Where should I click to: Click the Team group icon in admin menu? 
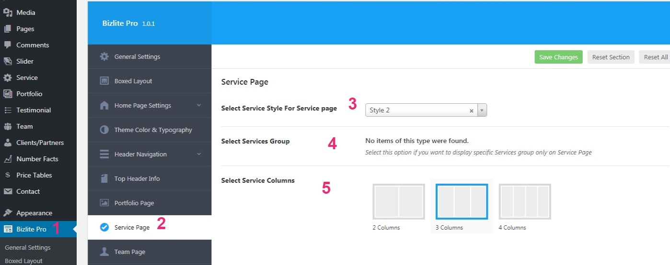pos(8,126)
